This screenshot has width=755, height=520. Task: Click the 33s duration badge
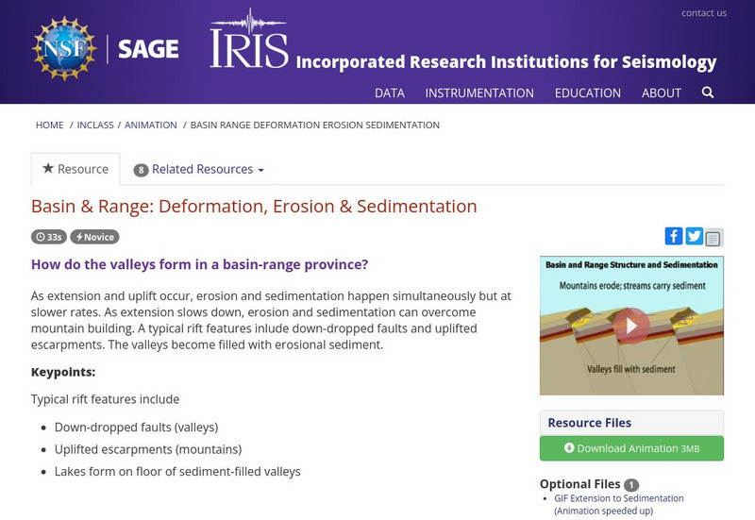tap(49, 237)
